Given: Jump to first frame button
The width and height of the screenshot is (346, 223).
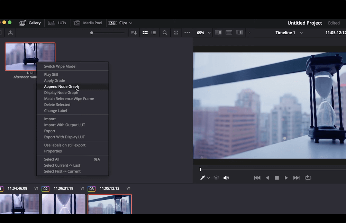Looking at the screenshot, I should coord(257,178).
